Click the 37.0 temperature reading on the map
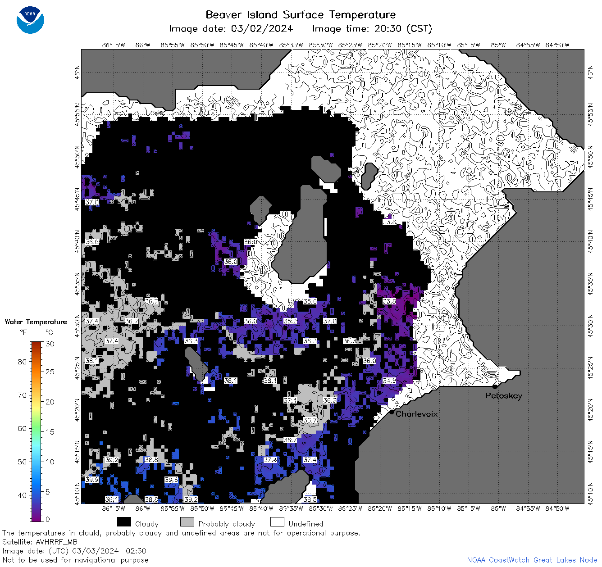The height and width of the screenshot is (567, 602). (x=330, y=321)
